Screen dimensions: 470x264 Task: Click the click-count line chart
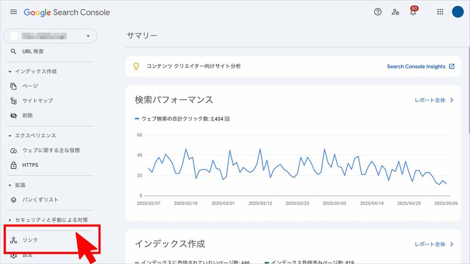coord(297,166)
